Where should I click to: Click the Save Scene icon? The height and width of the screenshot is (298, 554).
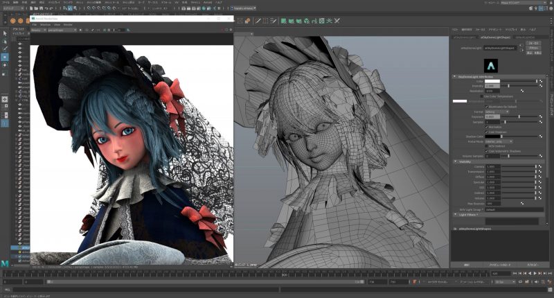pos(42,8)
